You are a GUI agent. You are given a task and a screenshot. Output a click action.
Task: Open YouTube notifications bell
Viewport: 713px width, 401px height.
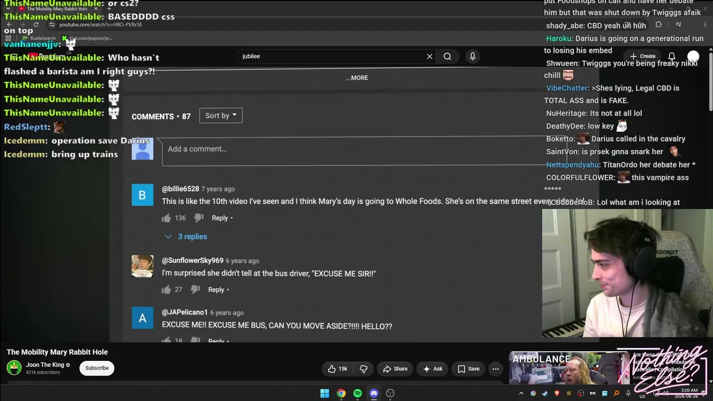[x=672, y=56]
